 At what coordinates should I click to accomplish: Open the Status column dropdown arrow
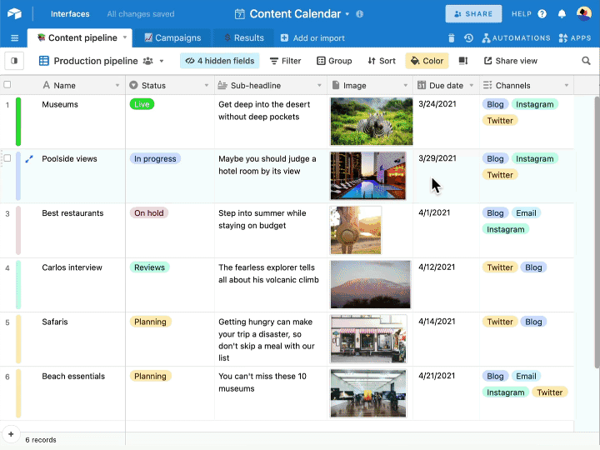pos(207,85)
